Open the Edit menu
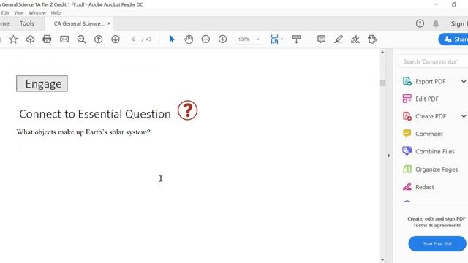Viewport: 468px width, 263px height. click(5, 13)
